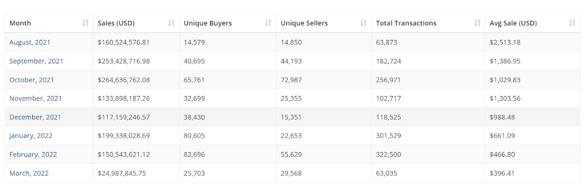
Task: Click the Sales (USD) sort arrows icon
Action: pos(171,23)
